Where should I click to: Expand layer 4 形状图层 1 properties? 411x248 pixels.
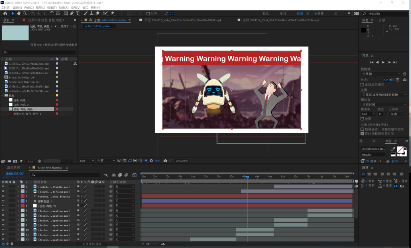coord(18,201)
